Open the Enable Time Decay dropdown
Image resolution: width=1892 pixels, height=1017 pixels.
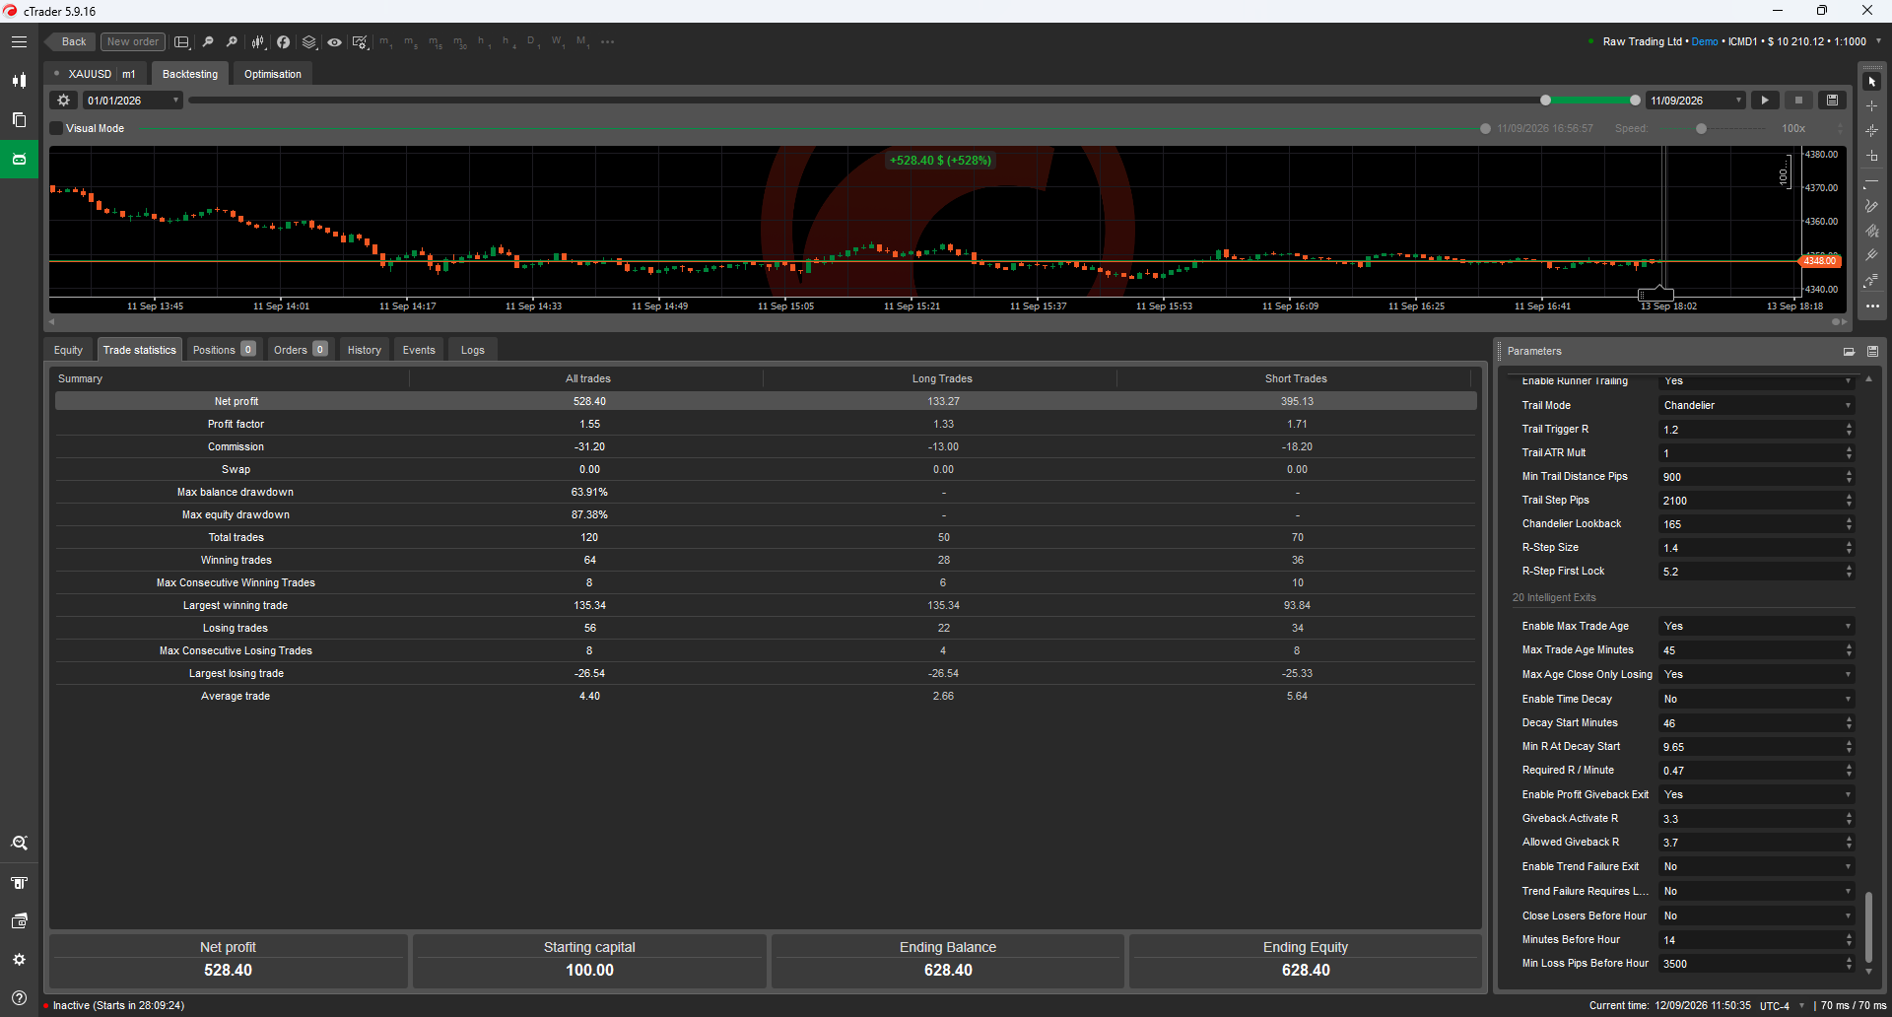[x=1756, y=700]
